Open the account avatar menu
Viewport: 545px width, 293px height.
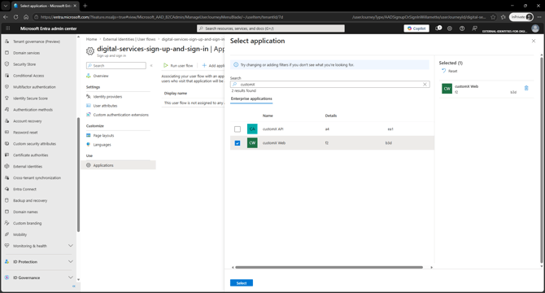[x=535, y=28]
